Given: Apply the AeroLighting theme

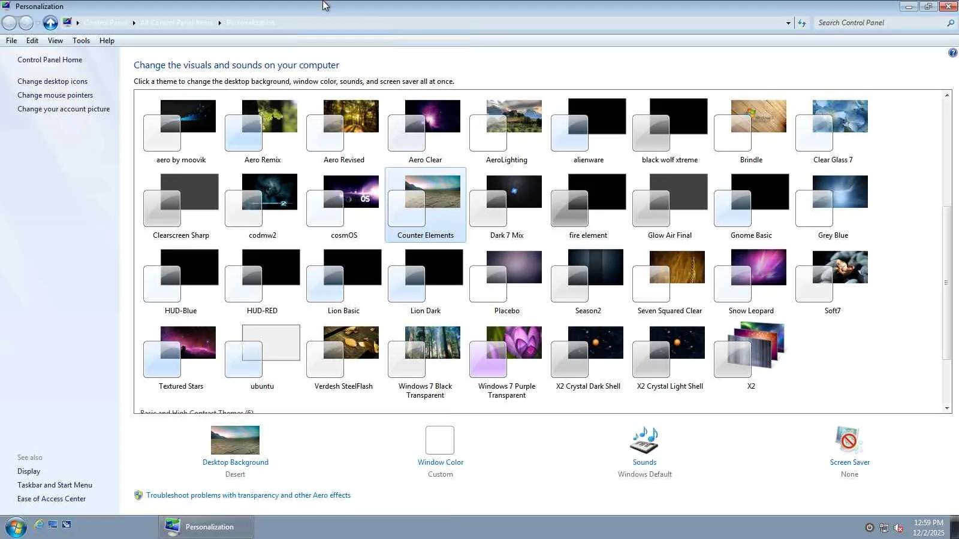Looking at the screenshot, I should click(x=507, y=131).
